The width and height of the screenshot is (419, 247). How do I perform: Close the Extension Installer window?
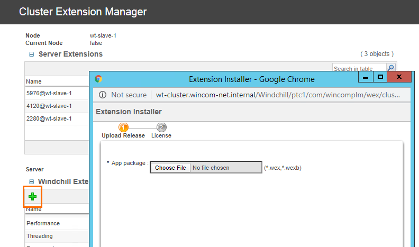[399, 77]
